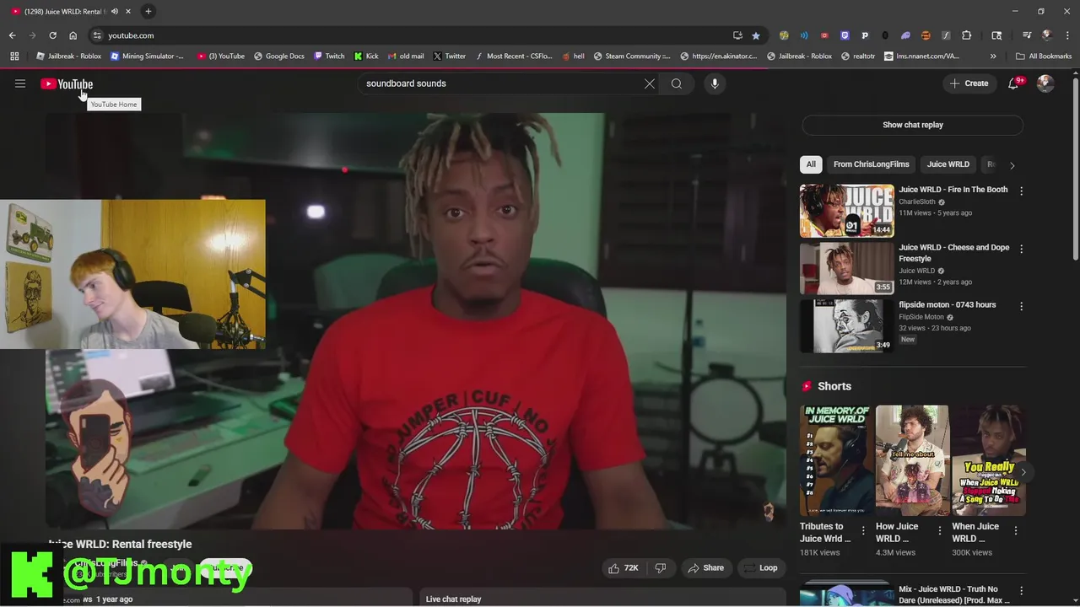Open FlipSide Moton channel link

[x=921, y=317]
